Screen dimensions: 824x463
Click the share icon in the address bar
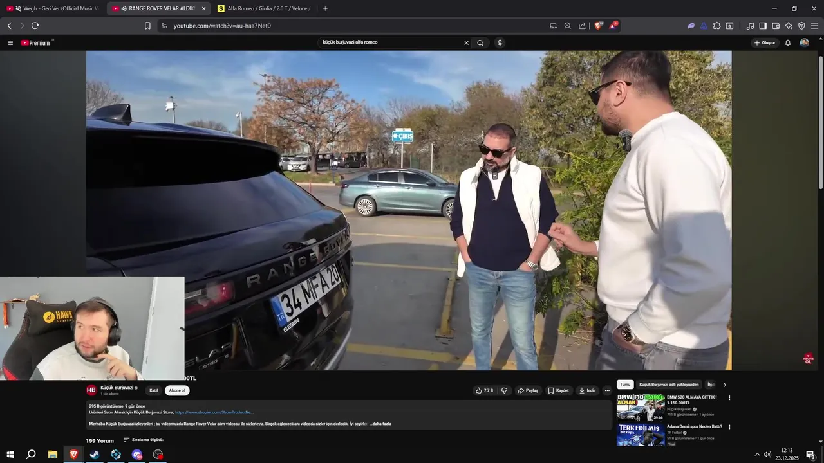click(x=583, y=26)
